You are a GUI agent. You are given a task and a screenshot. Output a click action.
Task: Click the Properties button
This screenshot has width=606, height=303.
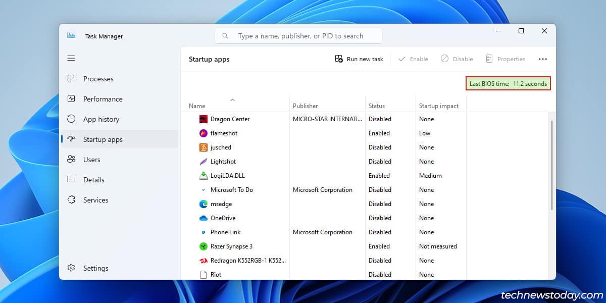[x=506, y=59]
